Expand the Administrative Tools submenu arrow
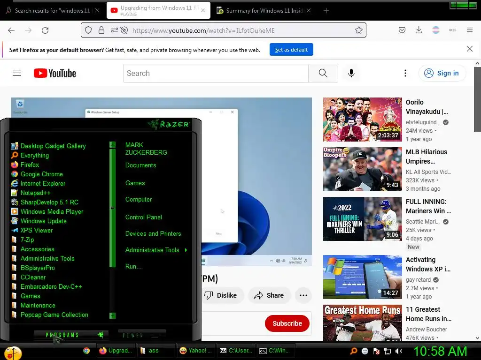 [186, 250]
